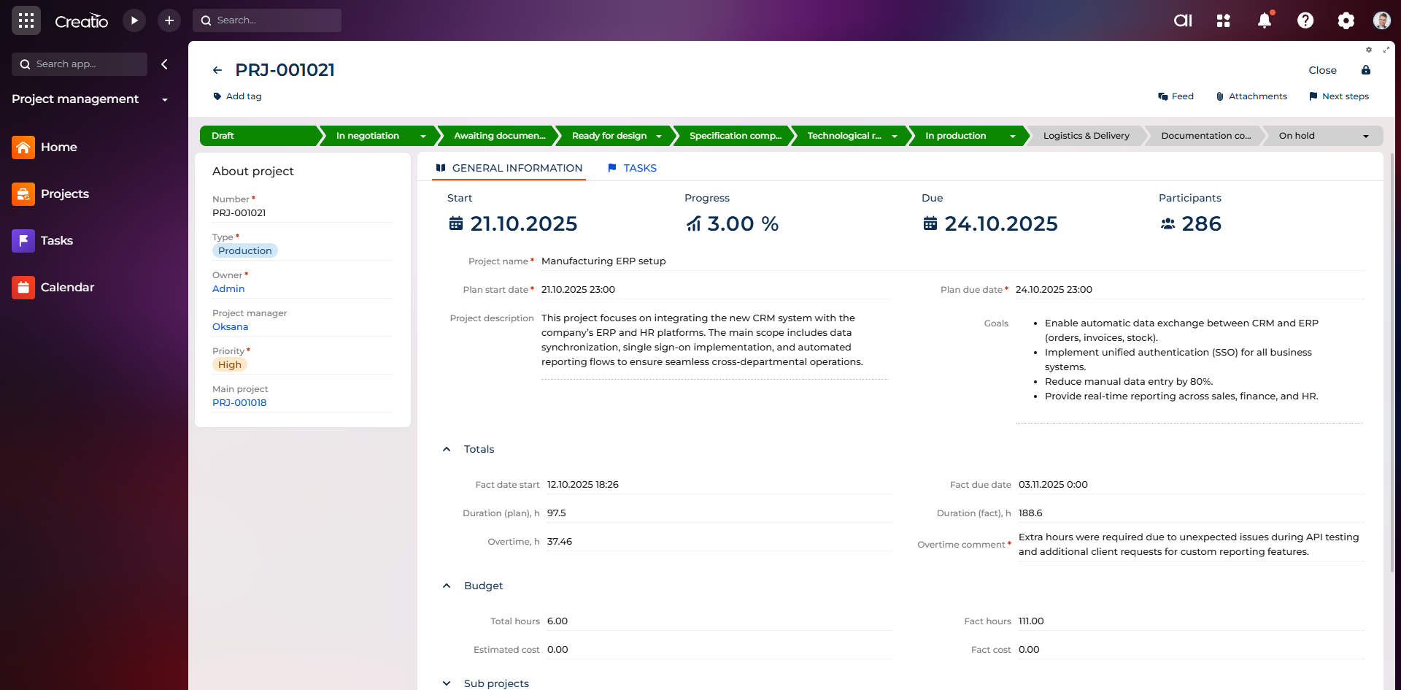Click the Close button

point(1322,70)
